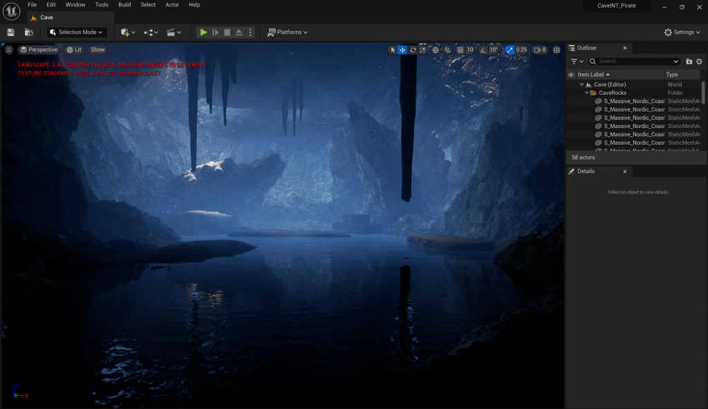
Task: Click the Unreal Engine logo icon
Action: pos(11,11)
